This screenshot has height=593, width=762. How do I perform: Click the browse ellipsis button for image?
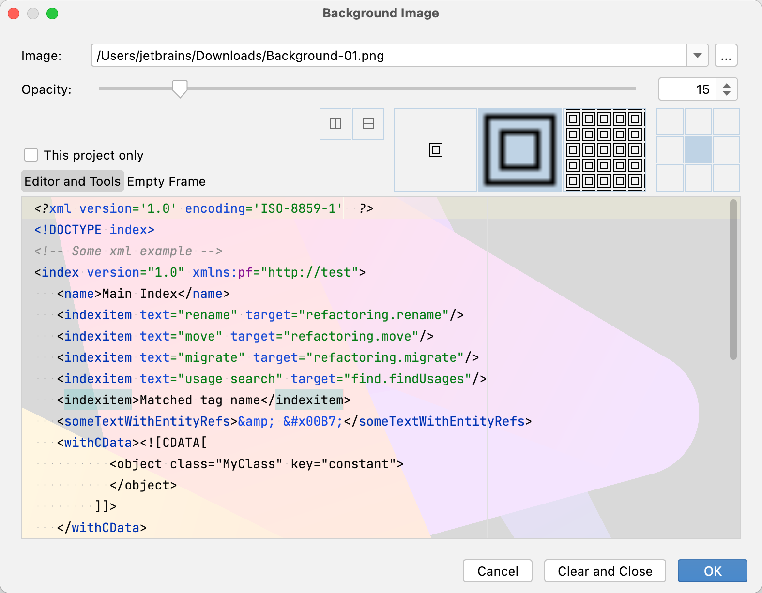(x=726, y=56)
